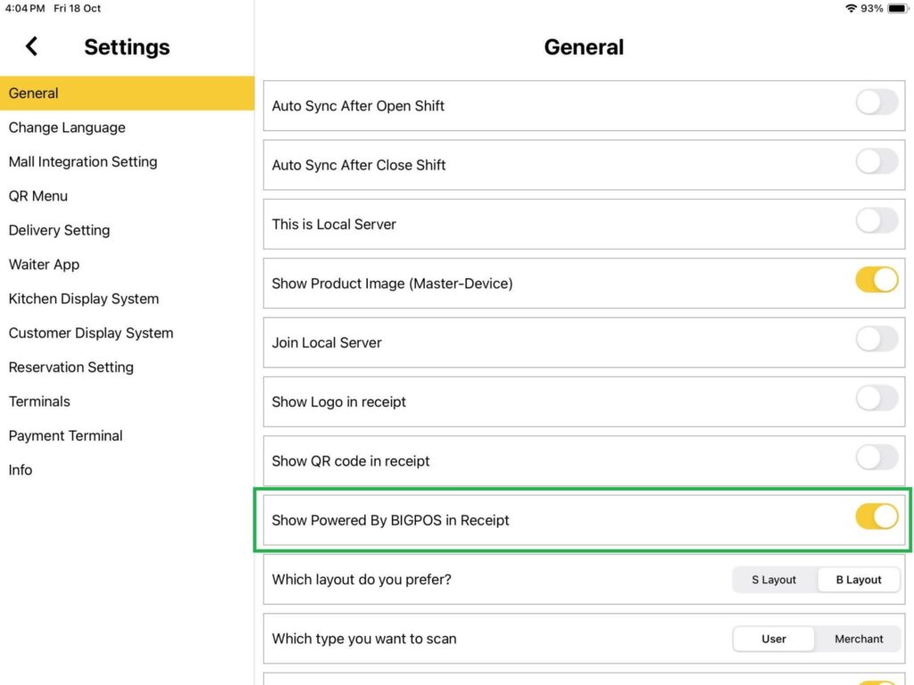Enable Auto Sync After Open Shift
This screenshot has width=914, height=685.
click(877, 103)
